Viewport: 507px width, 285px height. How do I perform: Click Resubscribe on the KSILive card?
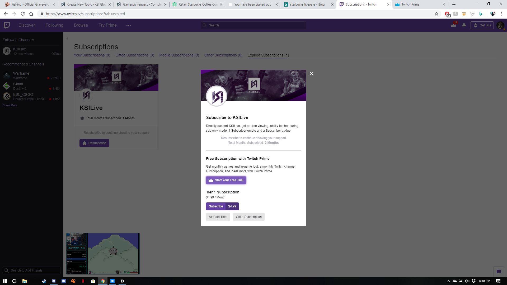[x=94, y=143]
